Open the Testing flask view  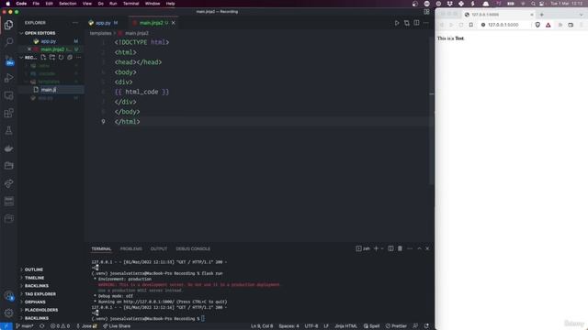click(x=8, y=130)
